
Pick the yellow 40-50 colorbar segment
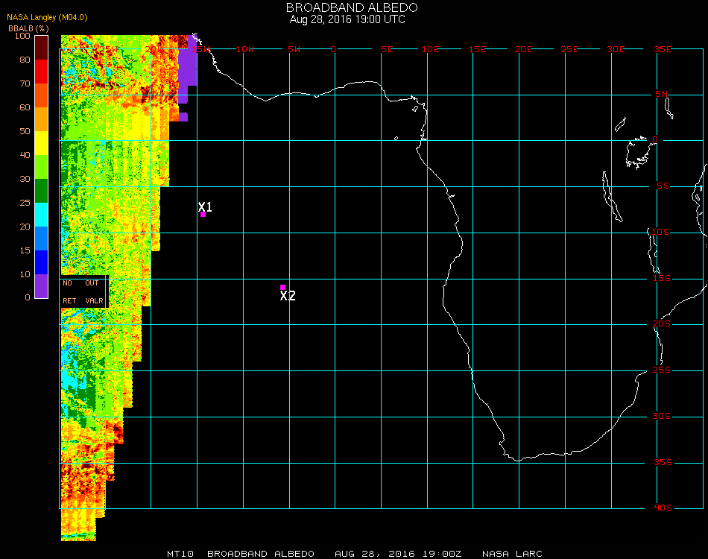coord(42,143)
